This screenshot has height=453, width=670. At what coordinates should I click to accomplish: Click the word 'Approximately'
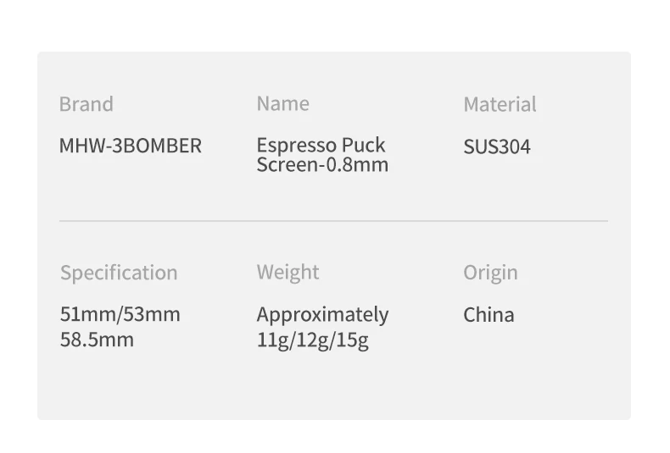tap(322, 315)
